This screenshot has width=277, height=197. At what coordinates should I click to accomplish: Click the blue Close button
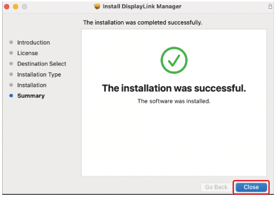tap(251, 187)
